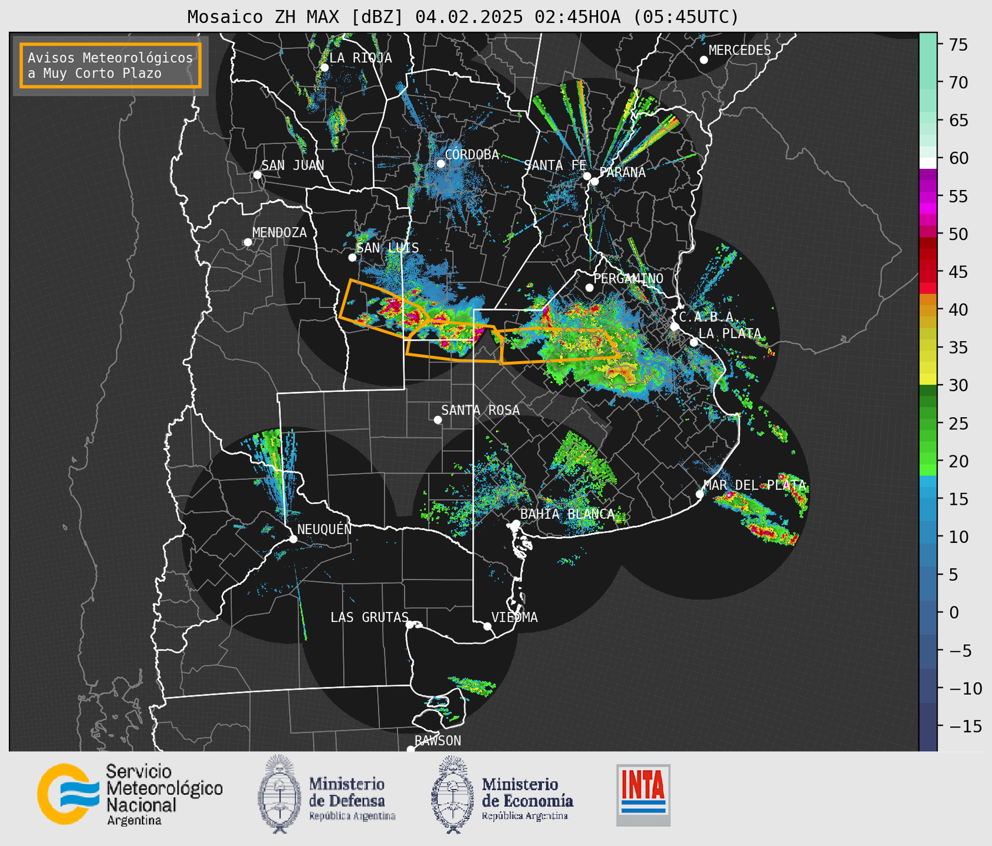Click the white marker dot at Neuquén

coord(293,539)
